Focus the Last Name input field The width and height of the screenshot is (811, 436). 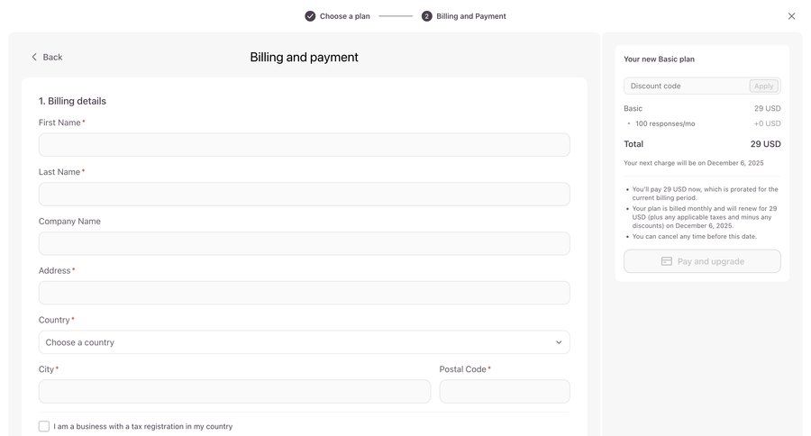click(x=305, y=194)
